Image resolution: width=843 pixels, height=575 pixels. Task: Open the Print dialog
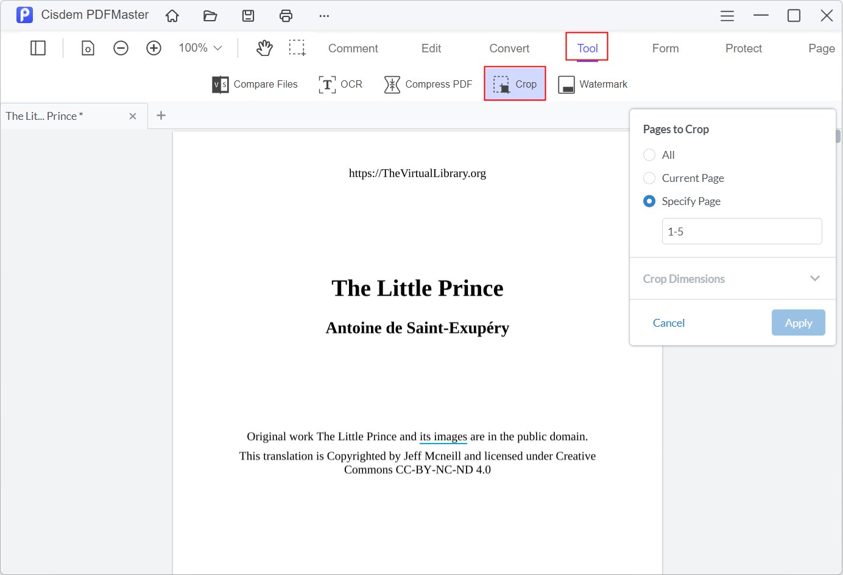point(286,16)
